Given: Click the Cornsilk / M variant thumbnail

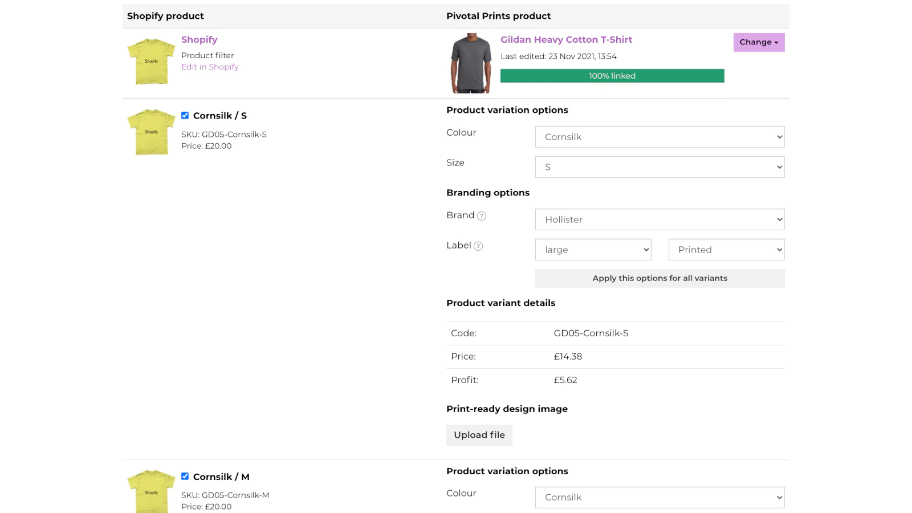Looking at the screenshot, I should (x=151, y=491).
